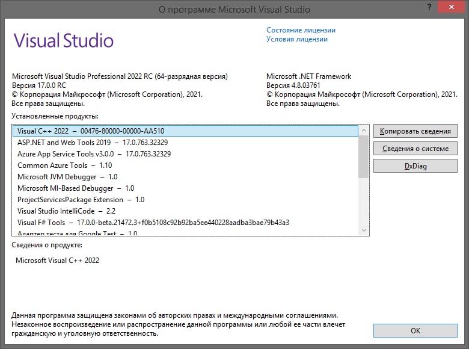Select the Common Azure Tools row
Screen dimensions: 469x349
pyautogui.click(x=185, y=165)
